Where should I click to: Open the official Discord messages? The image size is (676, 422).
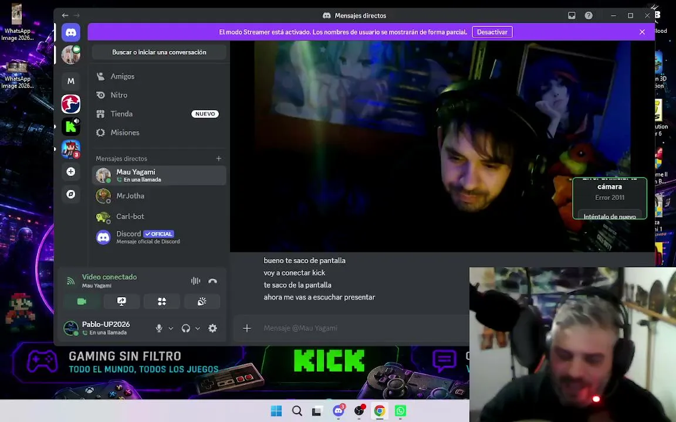click(x=159, y=237)
